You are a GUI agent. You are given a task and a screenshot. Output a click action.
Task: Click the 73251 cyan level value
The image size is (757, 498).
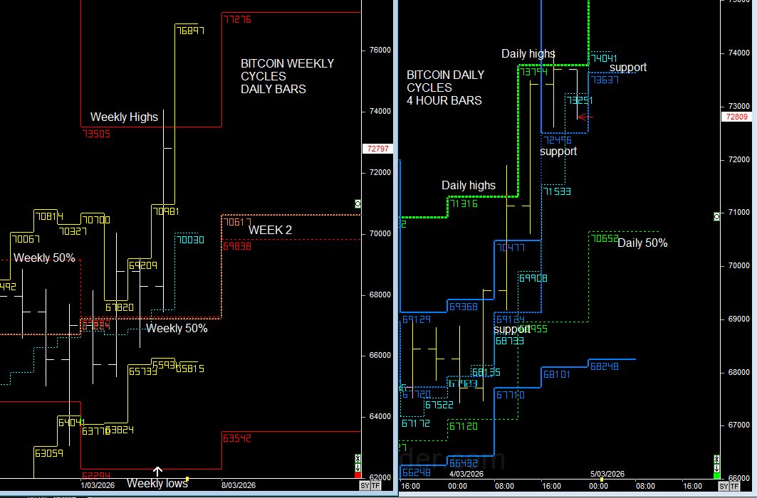(x=580, y=100)
